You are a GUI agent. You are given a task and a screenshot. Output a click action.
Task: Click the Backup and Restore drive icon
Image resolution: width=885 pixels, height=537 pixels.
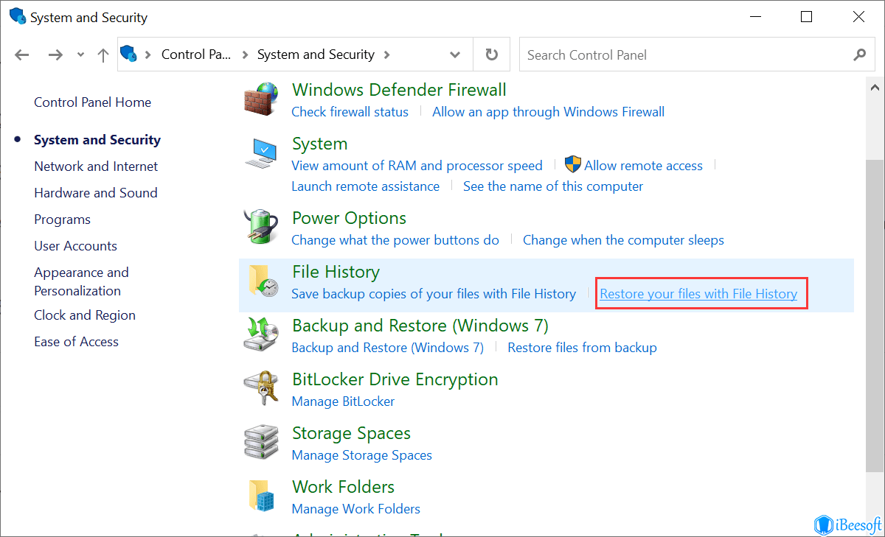(x=261, y=334)
